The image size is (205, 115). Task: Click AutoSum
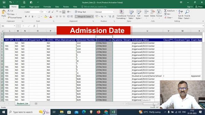tap(169, 11)
